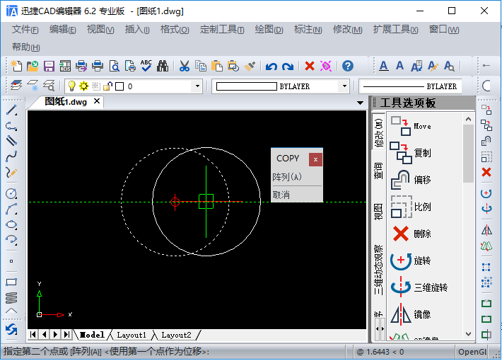Image resolution: width=502 pixels, height=361 pixels.
Task: Switch to 视图 palette side tab
Action: pos(378,212)
